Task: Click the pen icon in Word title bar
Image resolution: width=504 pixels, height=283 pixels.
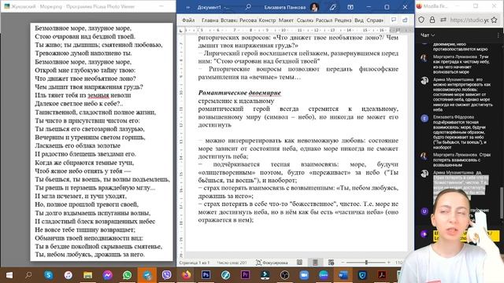Action: [332, 7]
